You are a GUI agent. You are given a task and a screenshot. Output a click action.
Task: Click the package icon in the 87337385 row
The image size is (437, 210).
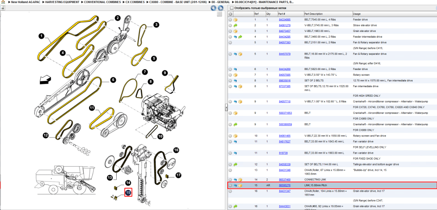(240, 87)
